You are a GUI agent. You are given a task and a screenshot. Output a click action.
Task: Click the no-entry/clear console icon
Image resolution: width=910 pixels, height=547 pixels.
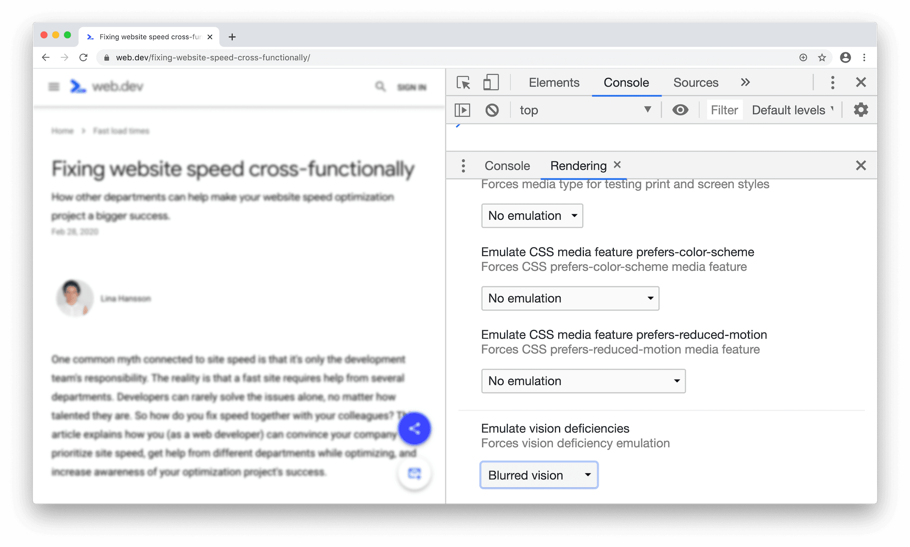tap(491, 109)
